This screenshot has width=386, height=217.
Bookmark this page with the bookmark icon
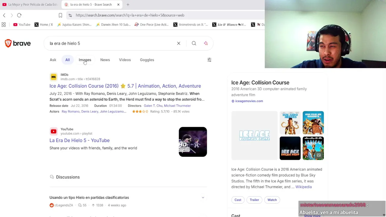tap(60, 15)
